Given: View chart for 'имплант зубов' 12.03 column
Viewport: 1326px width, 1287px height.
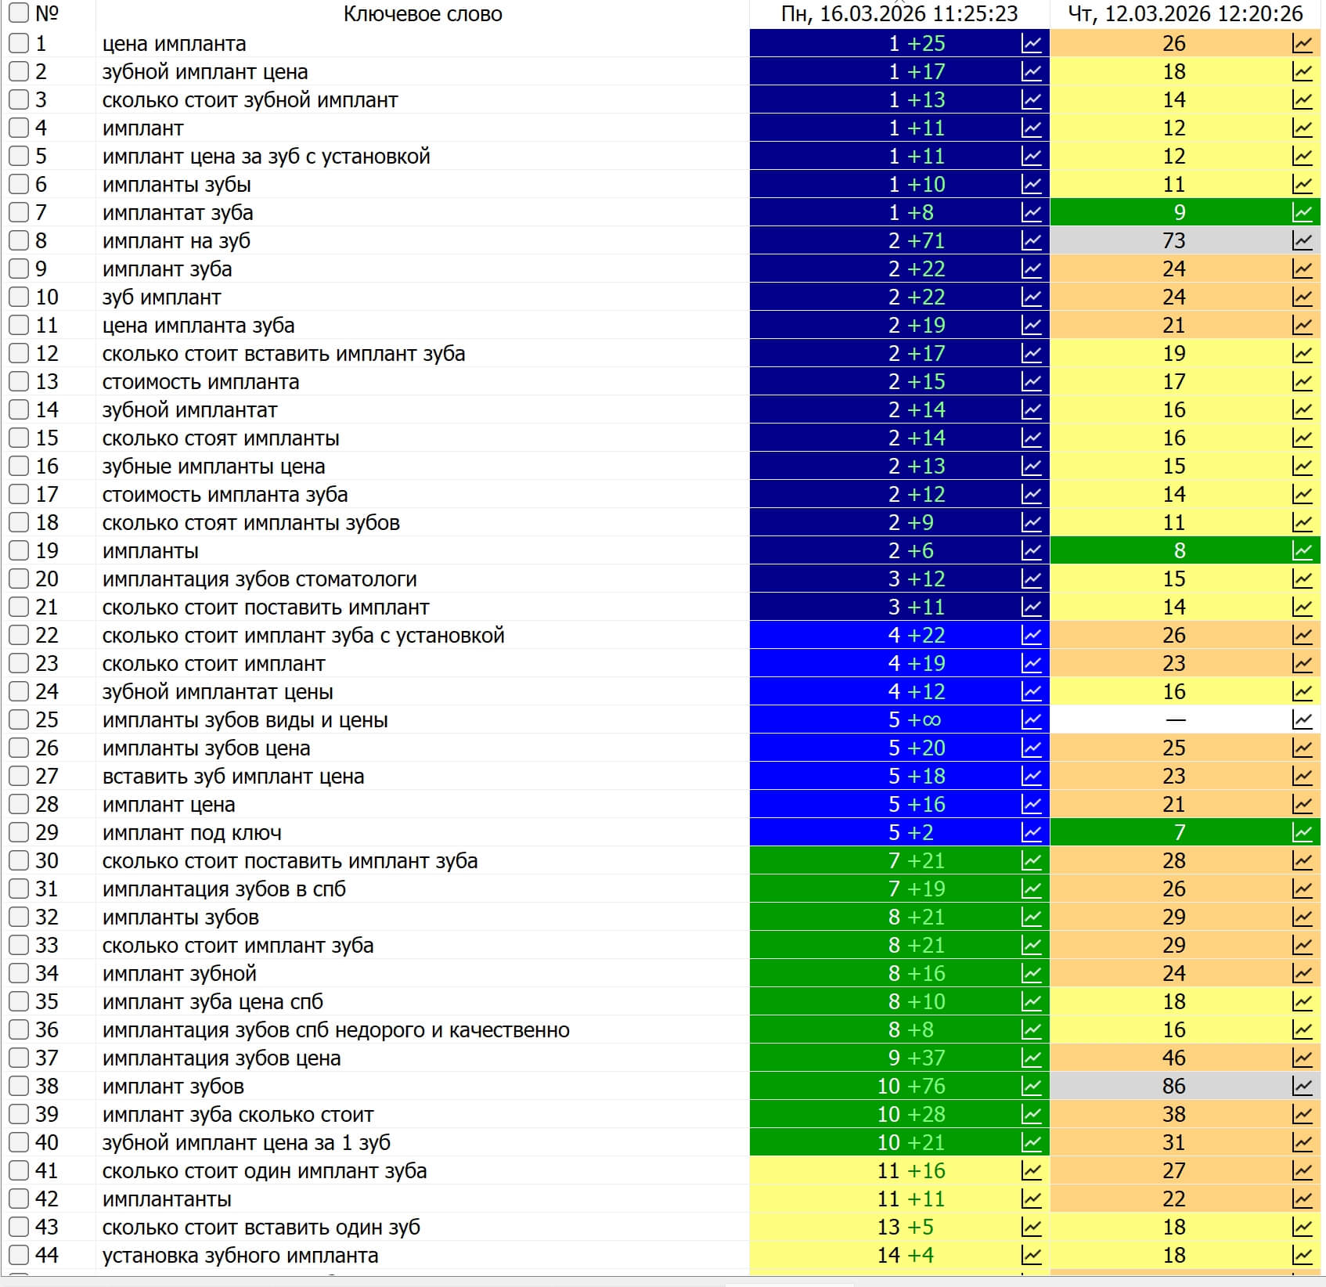Looking at the screenshot, I should (1302, 1087).
